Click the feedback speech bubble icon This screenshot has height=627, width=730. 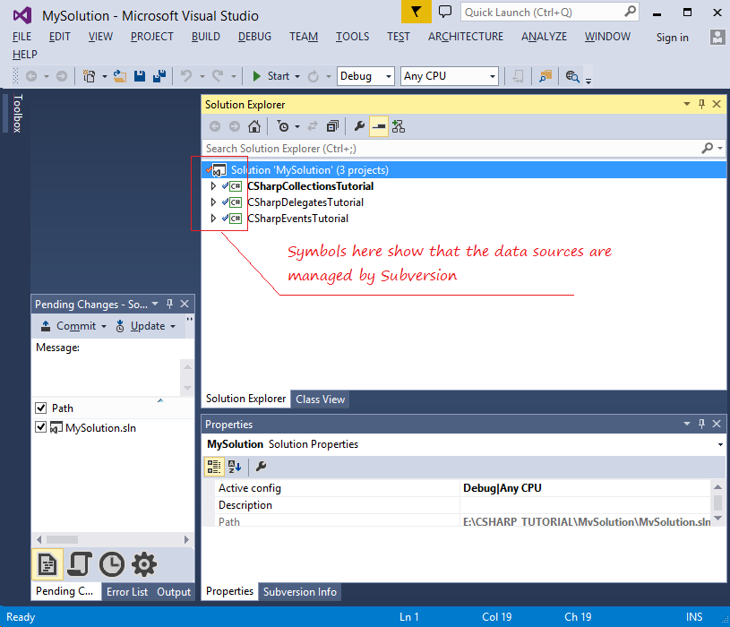[x=445, y=12]
